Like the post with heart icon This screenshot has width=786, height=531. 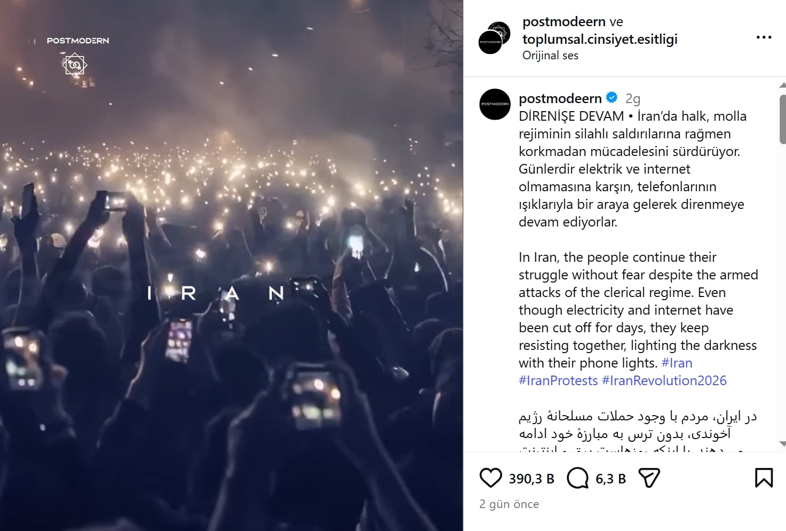click(490, 478)
